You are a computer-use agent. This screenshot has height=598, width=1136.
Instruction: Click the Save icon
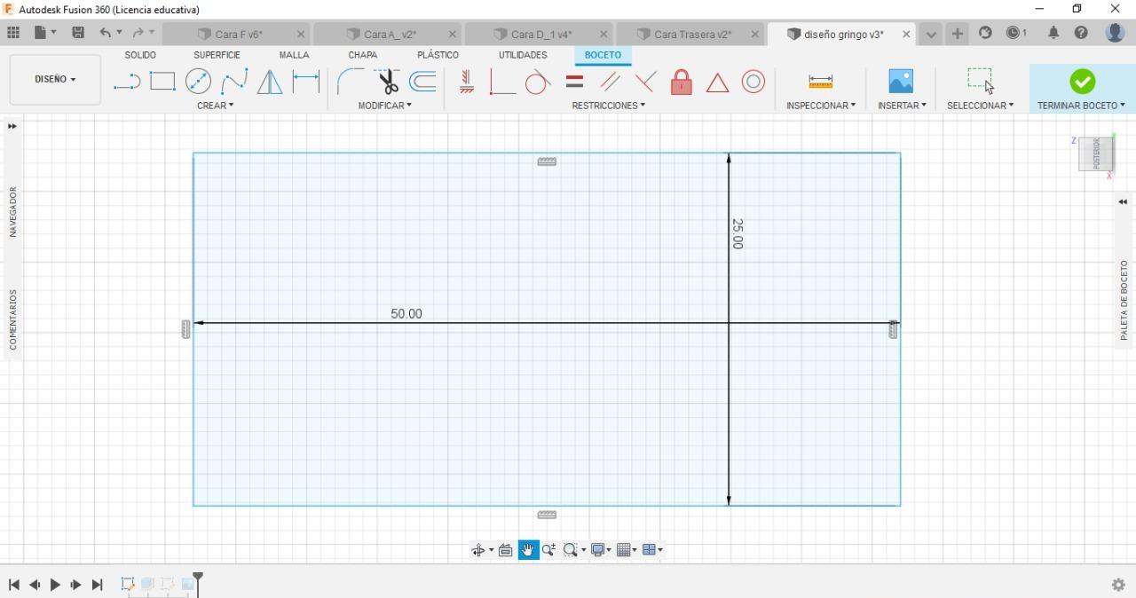point(78,33)
